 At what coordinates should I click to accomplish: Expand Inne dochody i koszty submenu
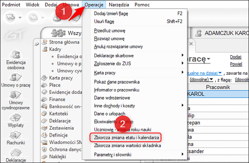click(138, 105)
